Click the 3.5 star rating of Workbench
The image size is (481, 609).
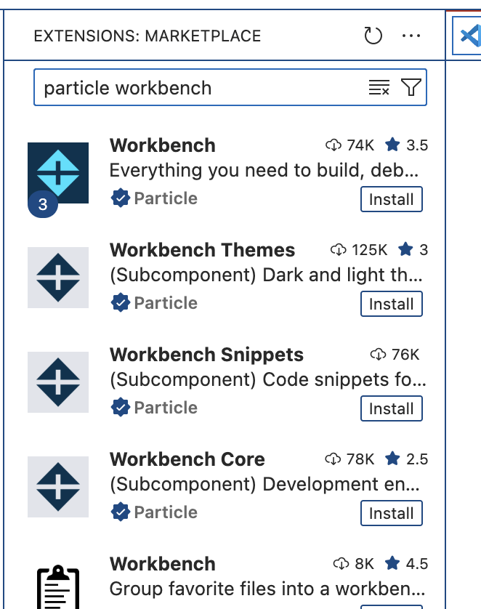[407, 145]
